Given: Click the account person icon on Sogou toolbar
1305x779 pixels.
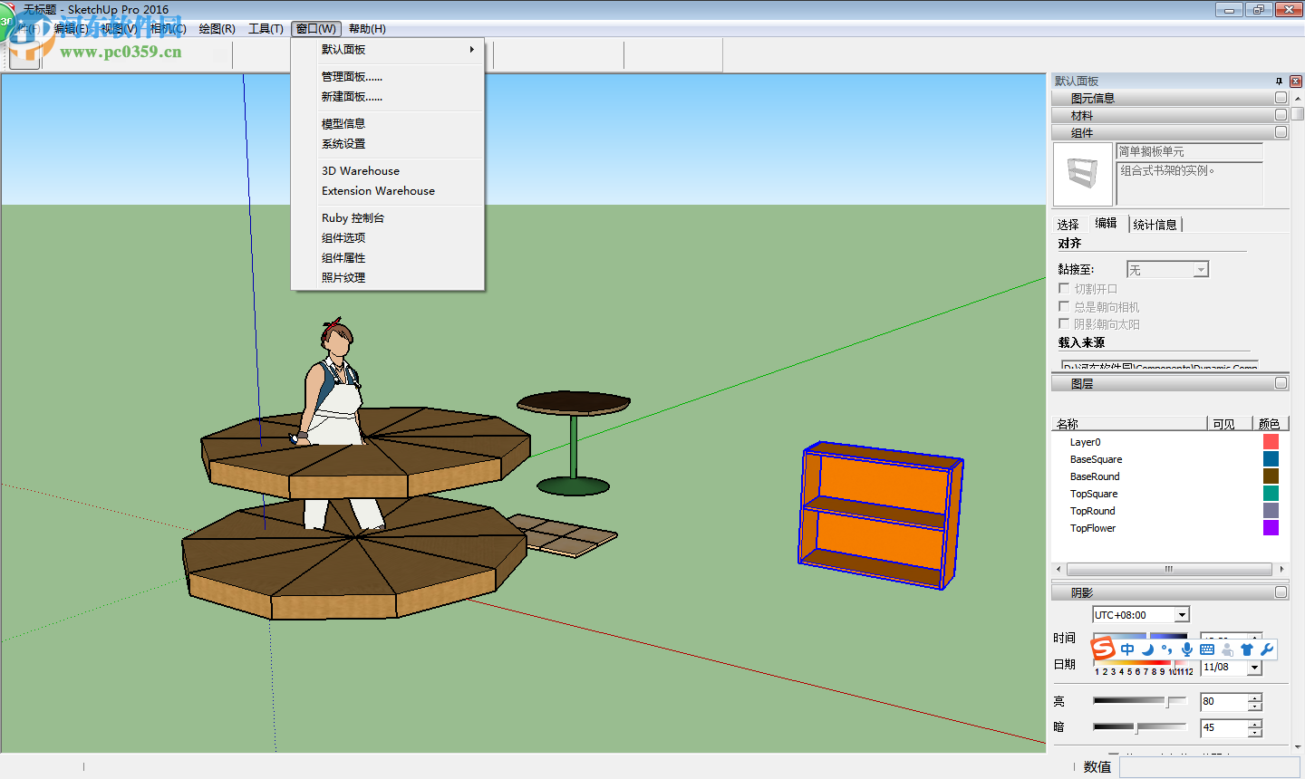Looking at the screenshot, I should click(1226, 649).
